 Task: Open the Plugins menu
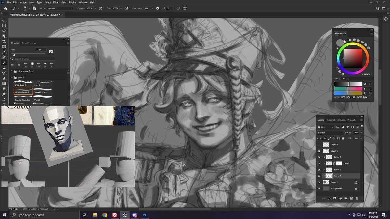point(72,2)
